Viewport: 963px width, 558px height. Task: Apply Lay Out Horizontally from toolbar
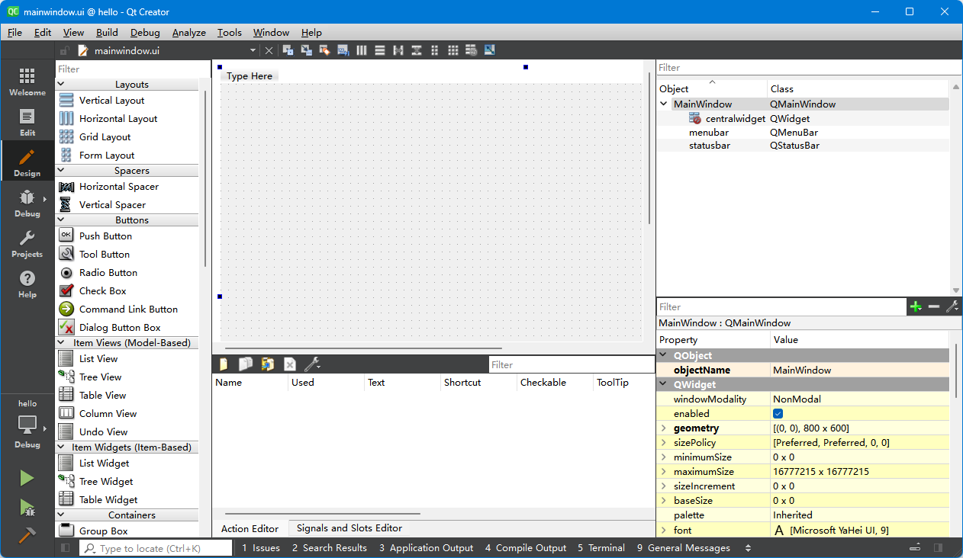click(361, 50)
